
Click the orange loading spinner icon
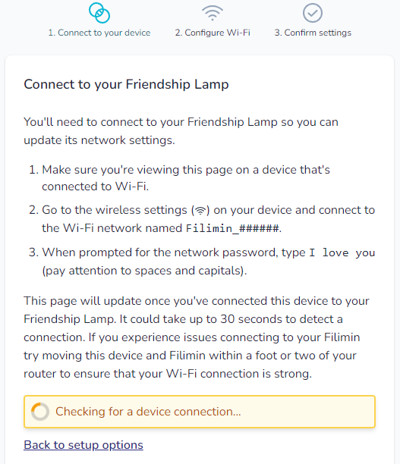coord(40,412)
